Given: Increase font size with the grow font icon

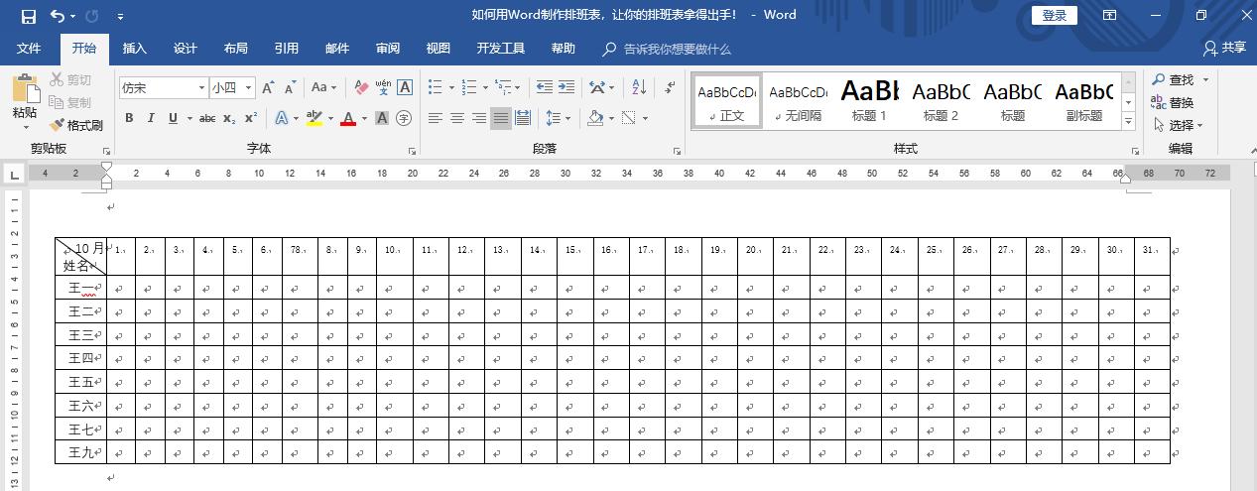Looking at the screenshot, I should [268, 87].
